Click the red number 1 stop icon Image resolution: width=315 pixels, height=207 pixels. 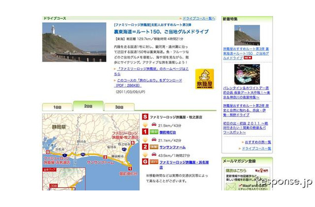click(x=145, y=132)
